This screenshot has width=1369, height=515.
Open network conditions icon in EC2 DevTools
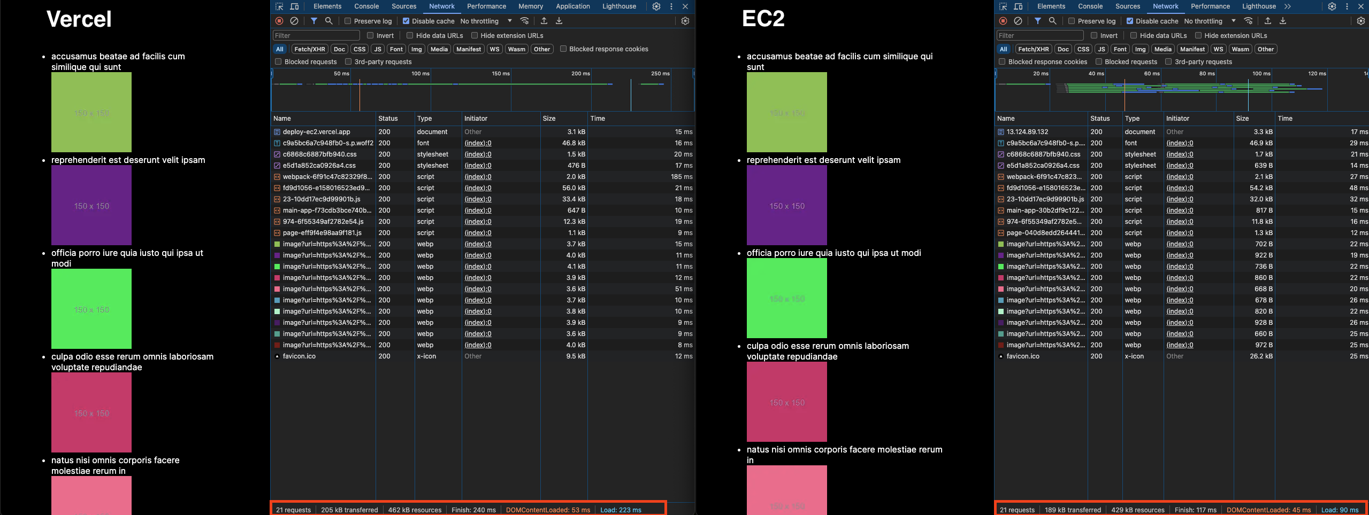click(x=1249, y=21)
